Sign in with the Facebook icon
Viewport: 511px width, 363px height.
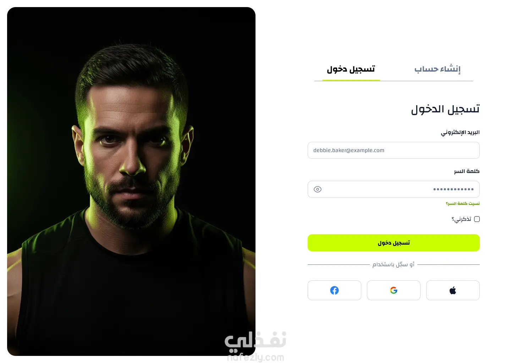(x=334, y=290)
